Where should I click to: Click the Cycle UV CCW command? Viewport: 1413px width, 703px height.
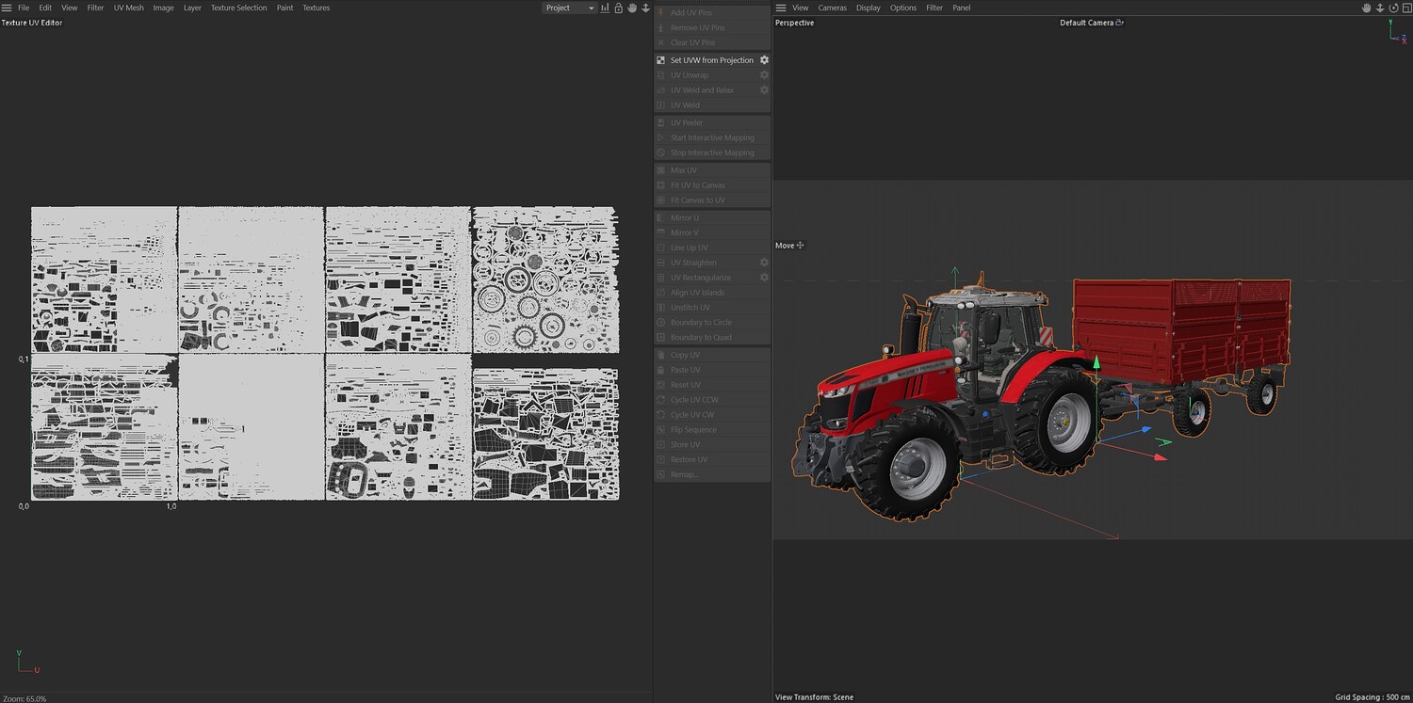712,400
